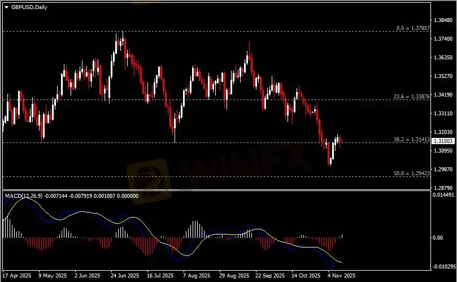Image resolution: width=457 pixels, height=282 pixels.
Task: Click price scale value 1.33110
Action: tap(443, 114)
